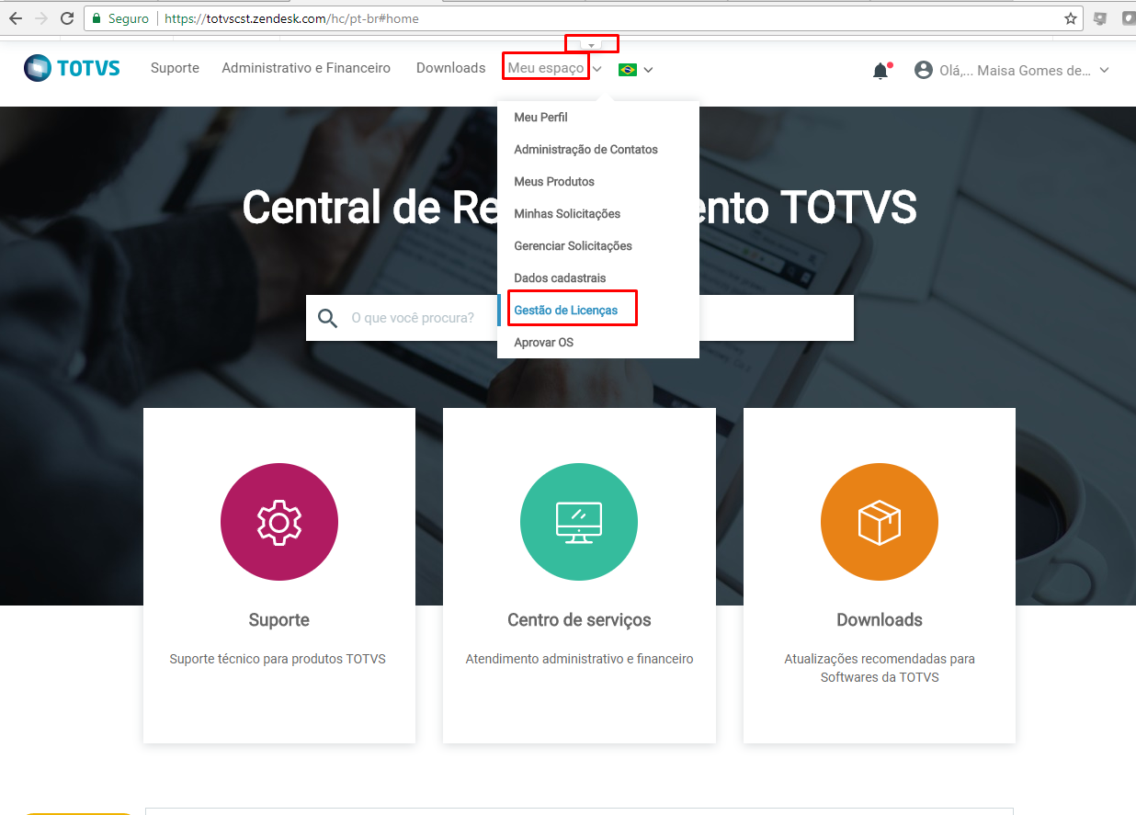Open the Suporte menu
Image resolution: width=1136 pixels, height=815 pixels.
[x=175, y=68]
